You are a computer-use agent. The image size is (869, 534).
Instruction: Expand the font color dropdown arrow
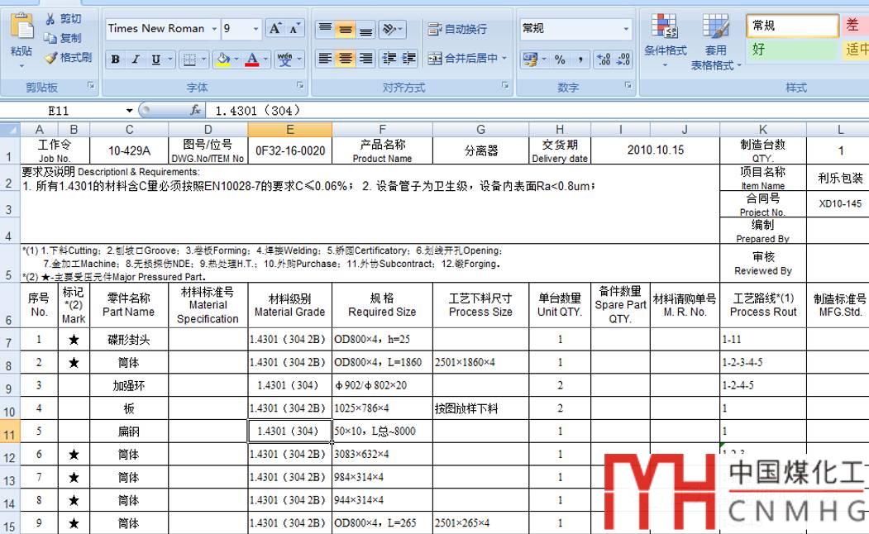266,59
